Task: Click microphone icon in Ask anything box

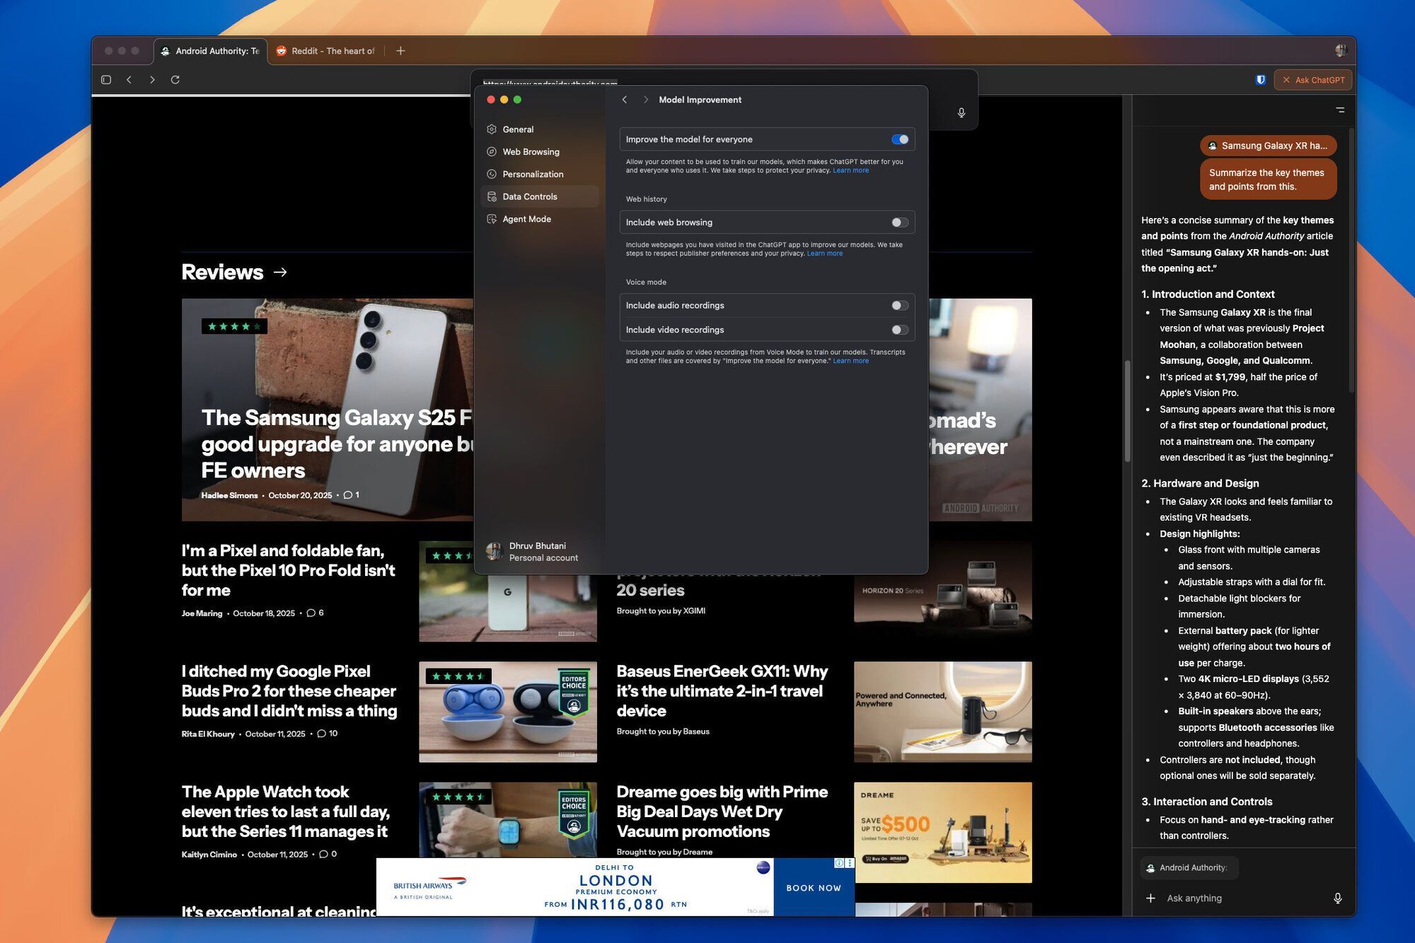Action: (x=1337, y=898)
